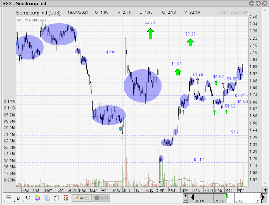Click the 'Volume MA (50)' indicator label
270x205 pixels.
click(x=31, y=20)
